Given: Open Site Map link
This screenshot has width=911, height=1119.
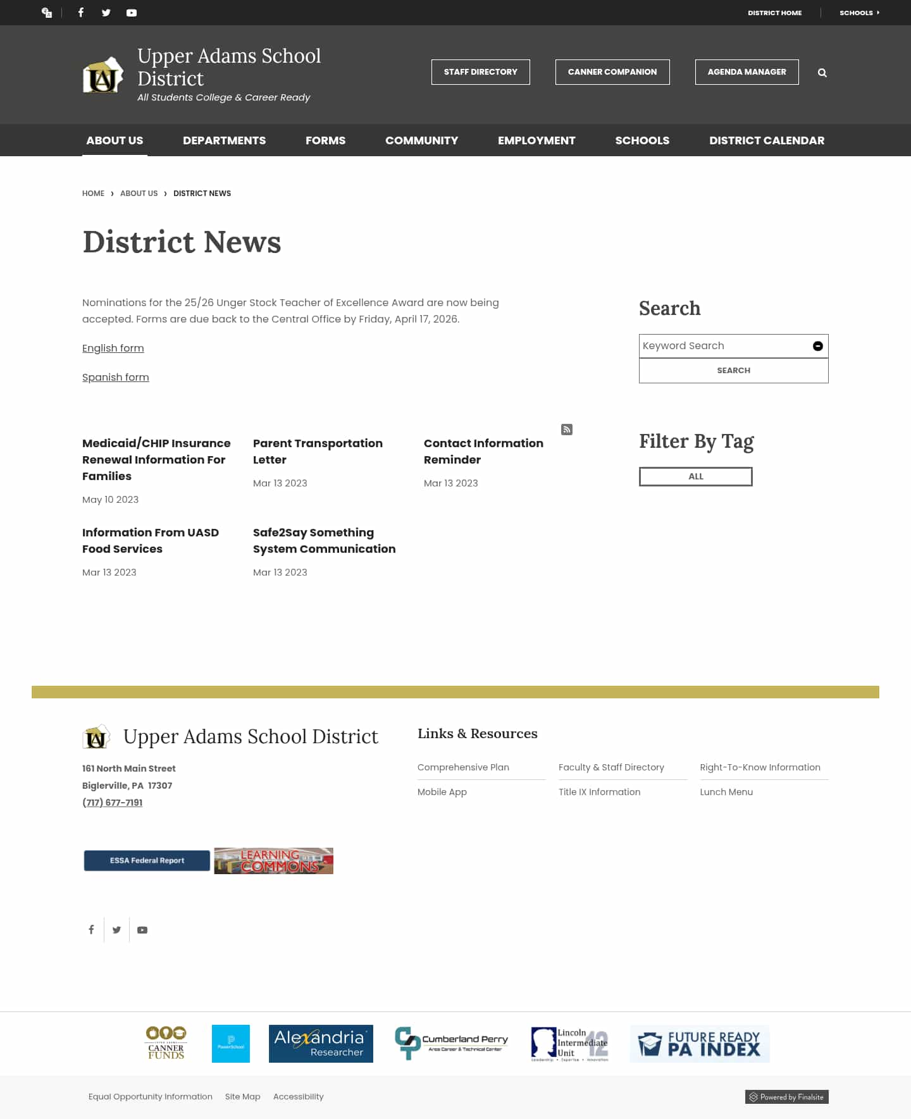Looking at the screenshot, I should click(243, 1097).
